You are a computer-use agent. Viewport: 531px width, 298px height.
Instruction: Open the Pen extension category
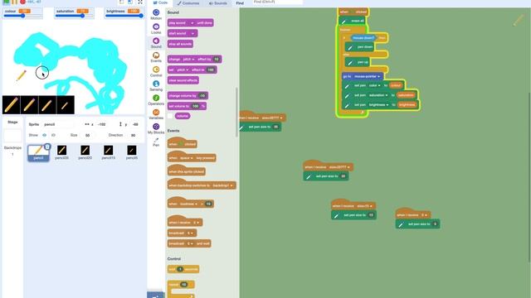(x=156, y=142)
